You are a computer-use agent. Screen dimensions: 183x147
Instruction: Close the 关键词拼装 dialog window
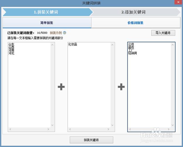(x=178, y=2)
